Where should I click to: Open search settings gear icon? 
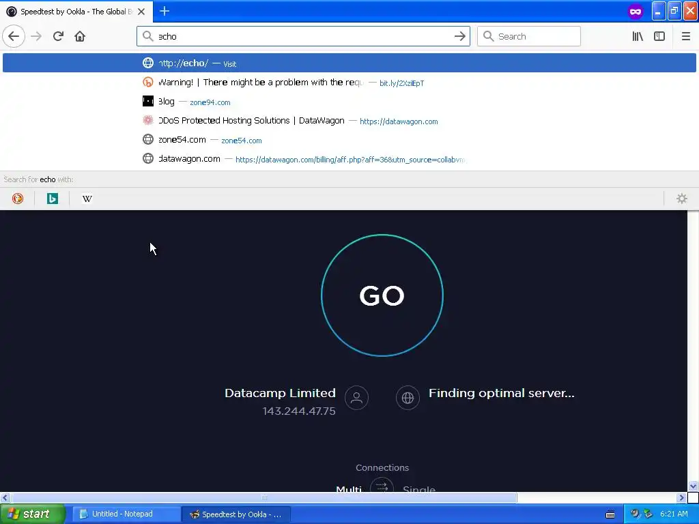click(682, 199)
